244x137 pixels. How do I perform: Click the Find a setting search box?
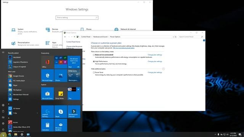77,18
